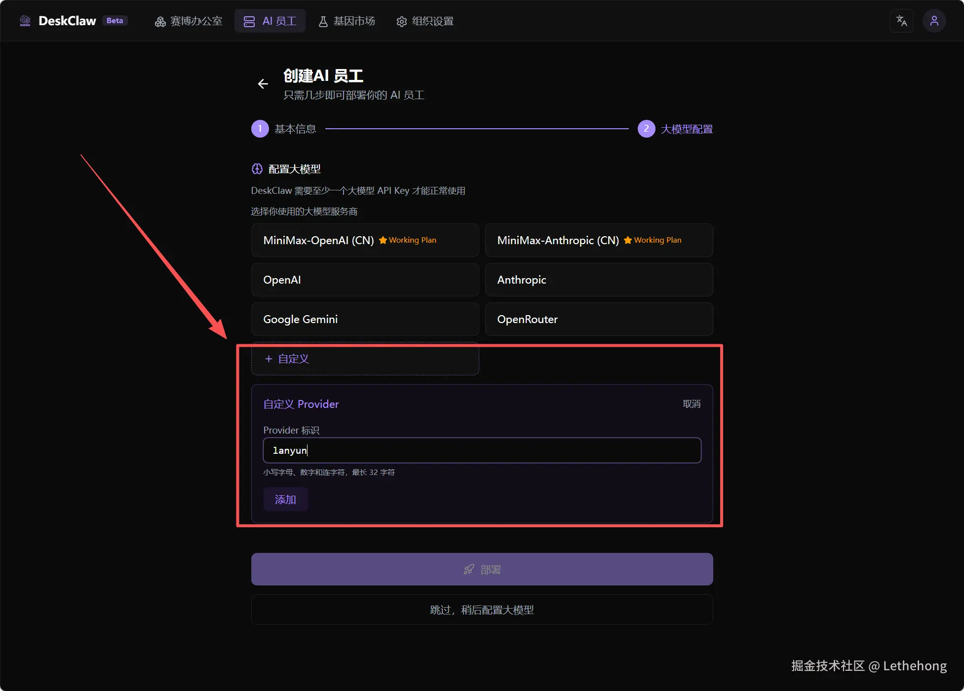Select the MiniMax-OpenAI (CN) provider
Screen dimensions: 964x691
point(365,240)
